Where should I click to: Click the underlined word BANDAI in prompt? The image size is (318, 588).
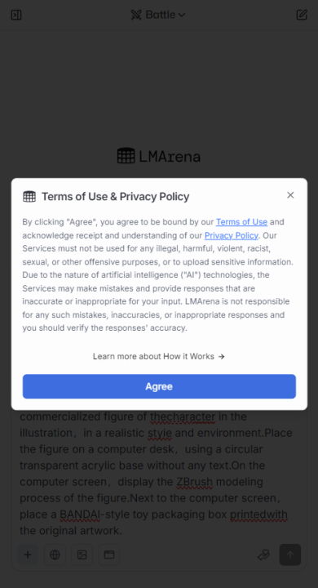coord(80,514)
